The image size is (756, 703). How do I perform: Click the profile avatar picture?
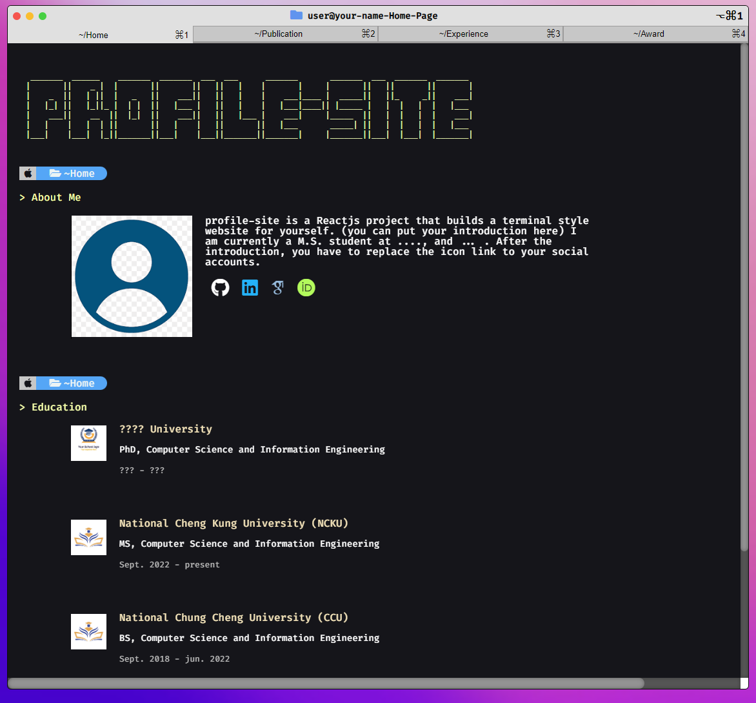coord(132,276)
